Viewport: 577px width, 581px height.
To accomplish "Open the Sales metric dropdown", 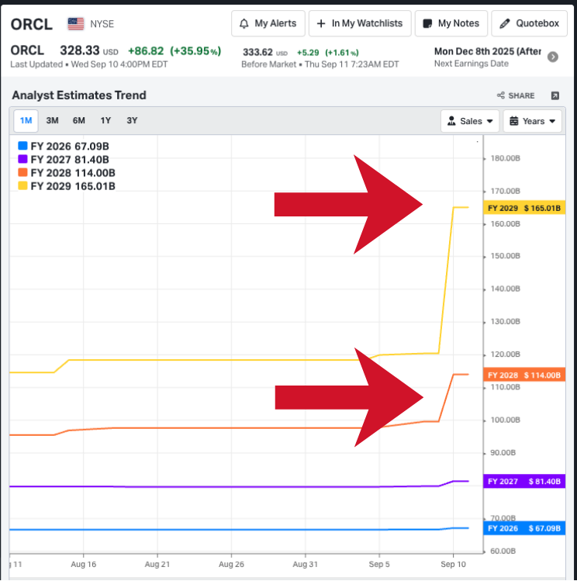I will 470,121.
